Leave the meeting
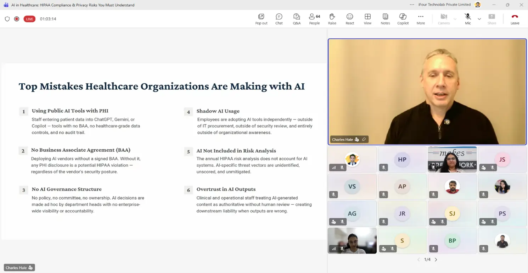Screen dimensions: 528x273 tap(515, 19)
